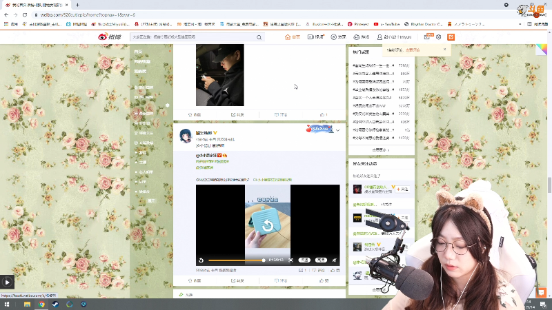552x310 pixels.
Task: Open the messages envelope icon in header
Action: [426, 37]
